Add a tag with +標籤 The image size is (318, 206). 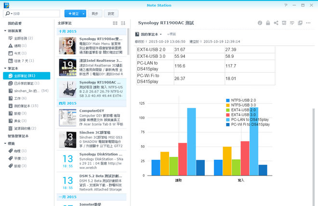pyautogui.click(x=172, y=34)
